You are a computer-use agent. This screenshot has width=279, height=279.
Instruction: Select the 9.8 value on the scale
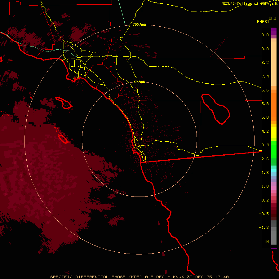(265, 35)
